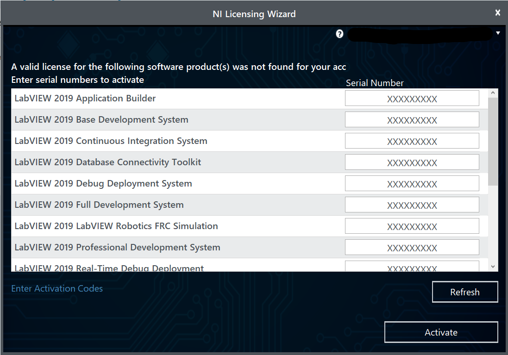Click the scrollbar down arrow
The height and width of the screenshot is (355, 508).
click(x=493, y=267)
